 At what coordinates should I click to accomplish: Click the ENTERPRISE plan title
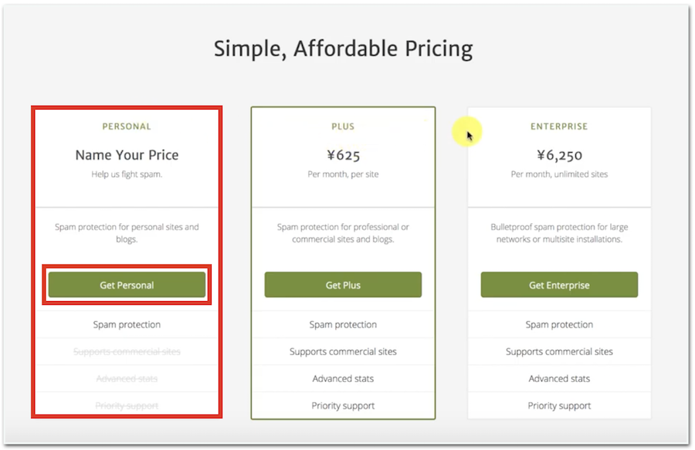[x=559, y=127]
